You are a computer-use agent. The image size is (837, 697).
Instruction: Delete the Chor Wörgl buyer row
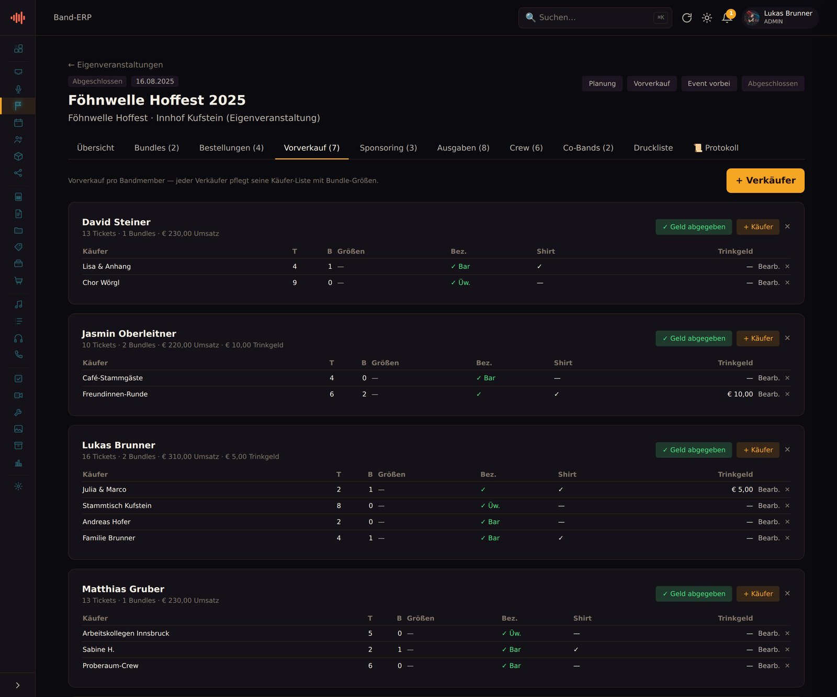pyautogui.click(x=787, y=283)
